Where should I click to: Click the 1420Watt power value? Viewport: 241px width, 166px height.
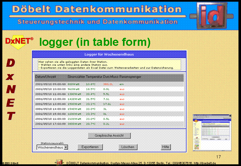tap(74, 99)
